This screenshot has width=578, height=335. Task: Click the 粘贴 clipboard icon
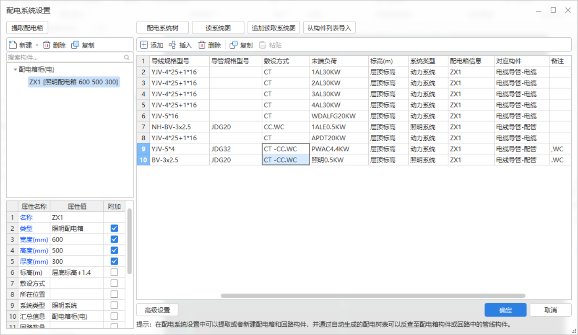tap(262, 45)
